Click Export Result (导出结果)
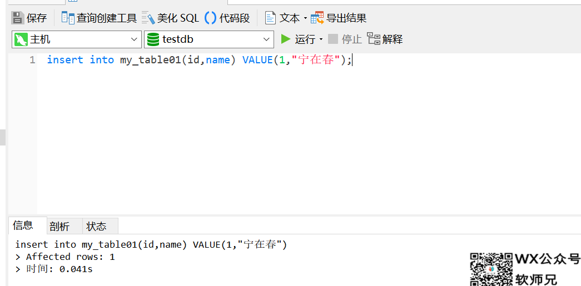The width and height of the screenshot is (581, 286). tap(339, 18)
